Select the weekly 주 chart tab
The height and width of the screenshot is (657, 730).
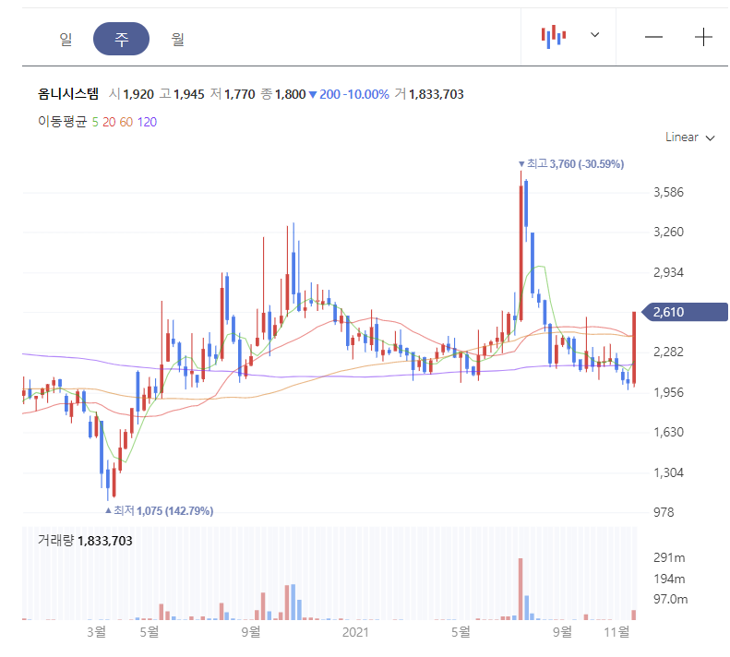pos(122,39)
